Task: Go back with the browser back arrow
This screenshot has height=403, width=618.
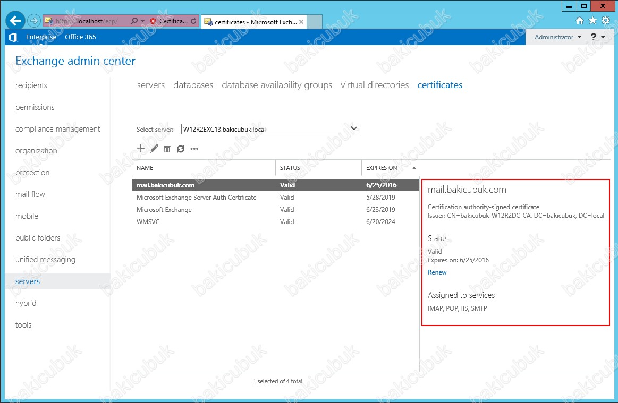Action: tap(15, 21)
